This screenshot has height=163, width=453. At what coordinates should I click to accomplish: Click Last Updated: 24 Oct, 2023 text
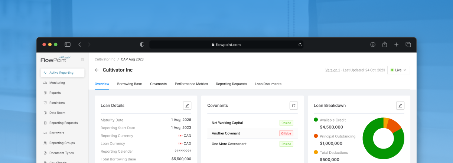(364, 70)
